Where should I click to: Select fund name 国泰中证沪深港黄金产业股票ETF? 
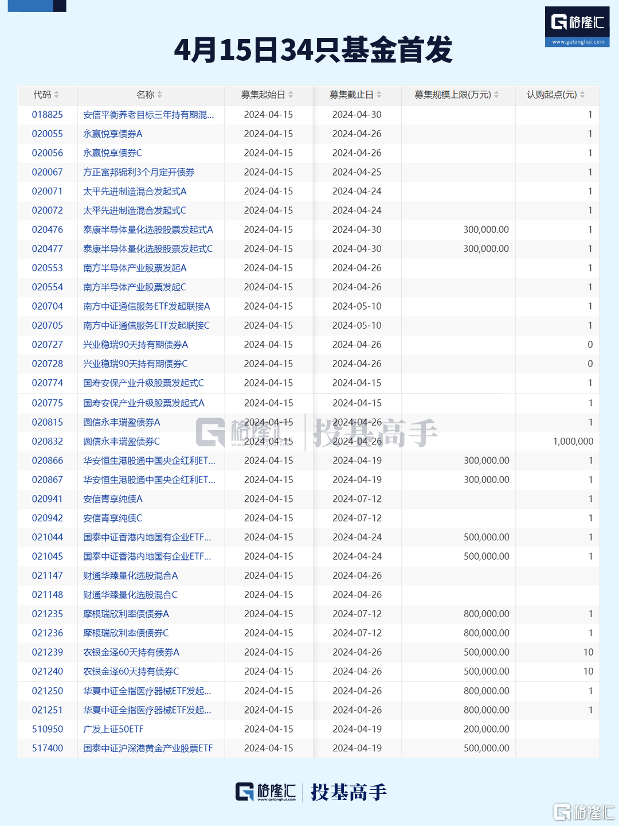tap(148, 748)
